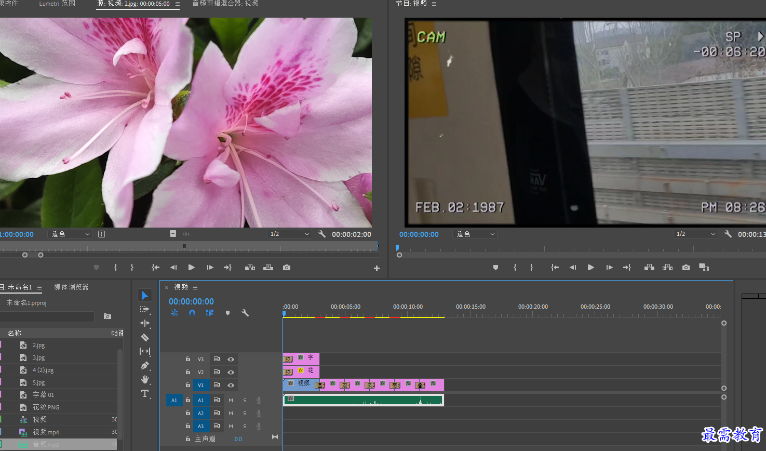Go to Out point in program monitor

click(627, 268)
